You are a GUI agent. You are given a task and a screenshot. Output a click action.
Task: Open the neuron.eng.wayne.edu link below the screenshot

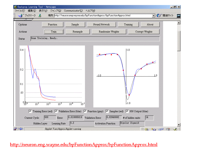pyautogui.click(x=84, y=144)
